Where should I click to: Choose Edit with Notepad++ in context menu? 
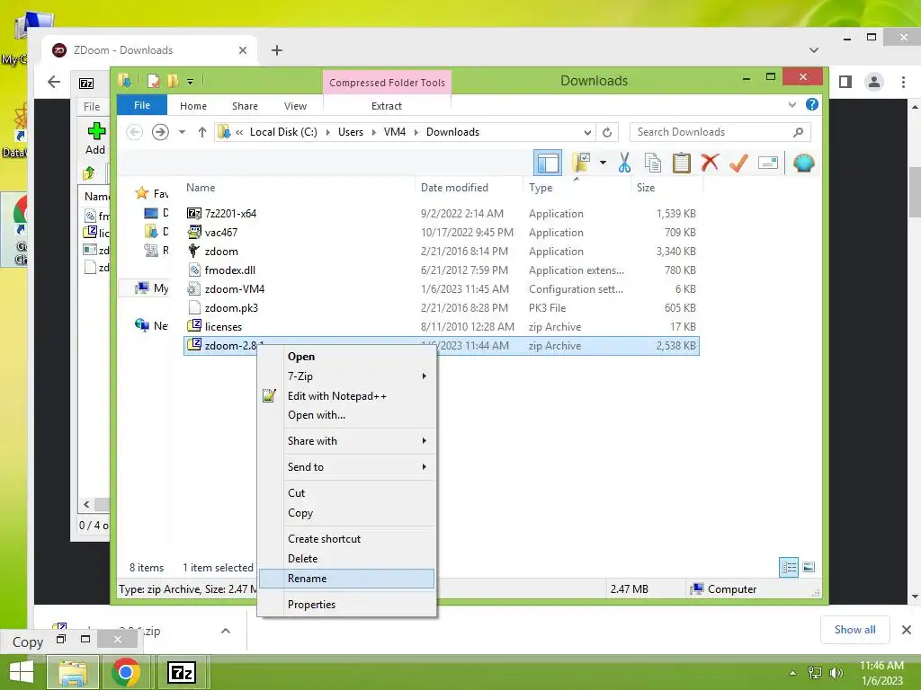pos(346,396)
